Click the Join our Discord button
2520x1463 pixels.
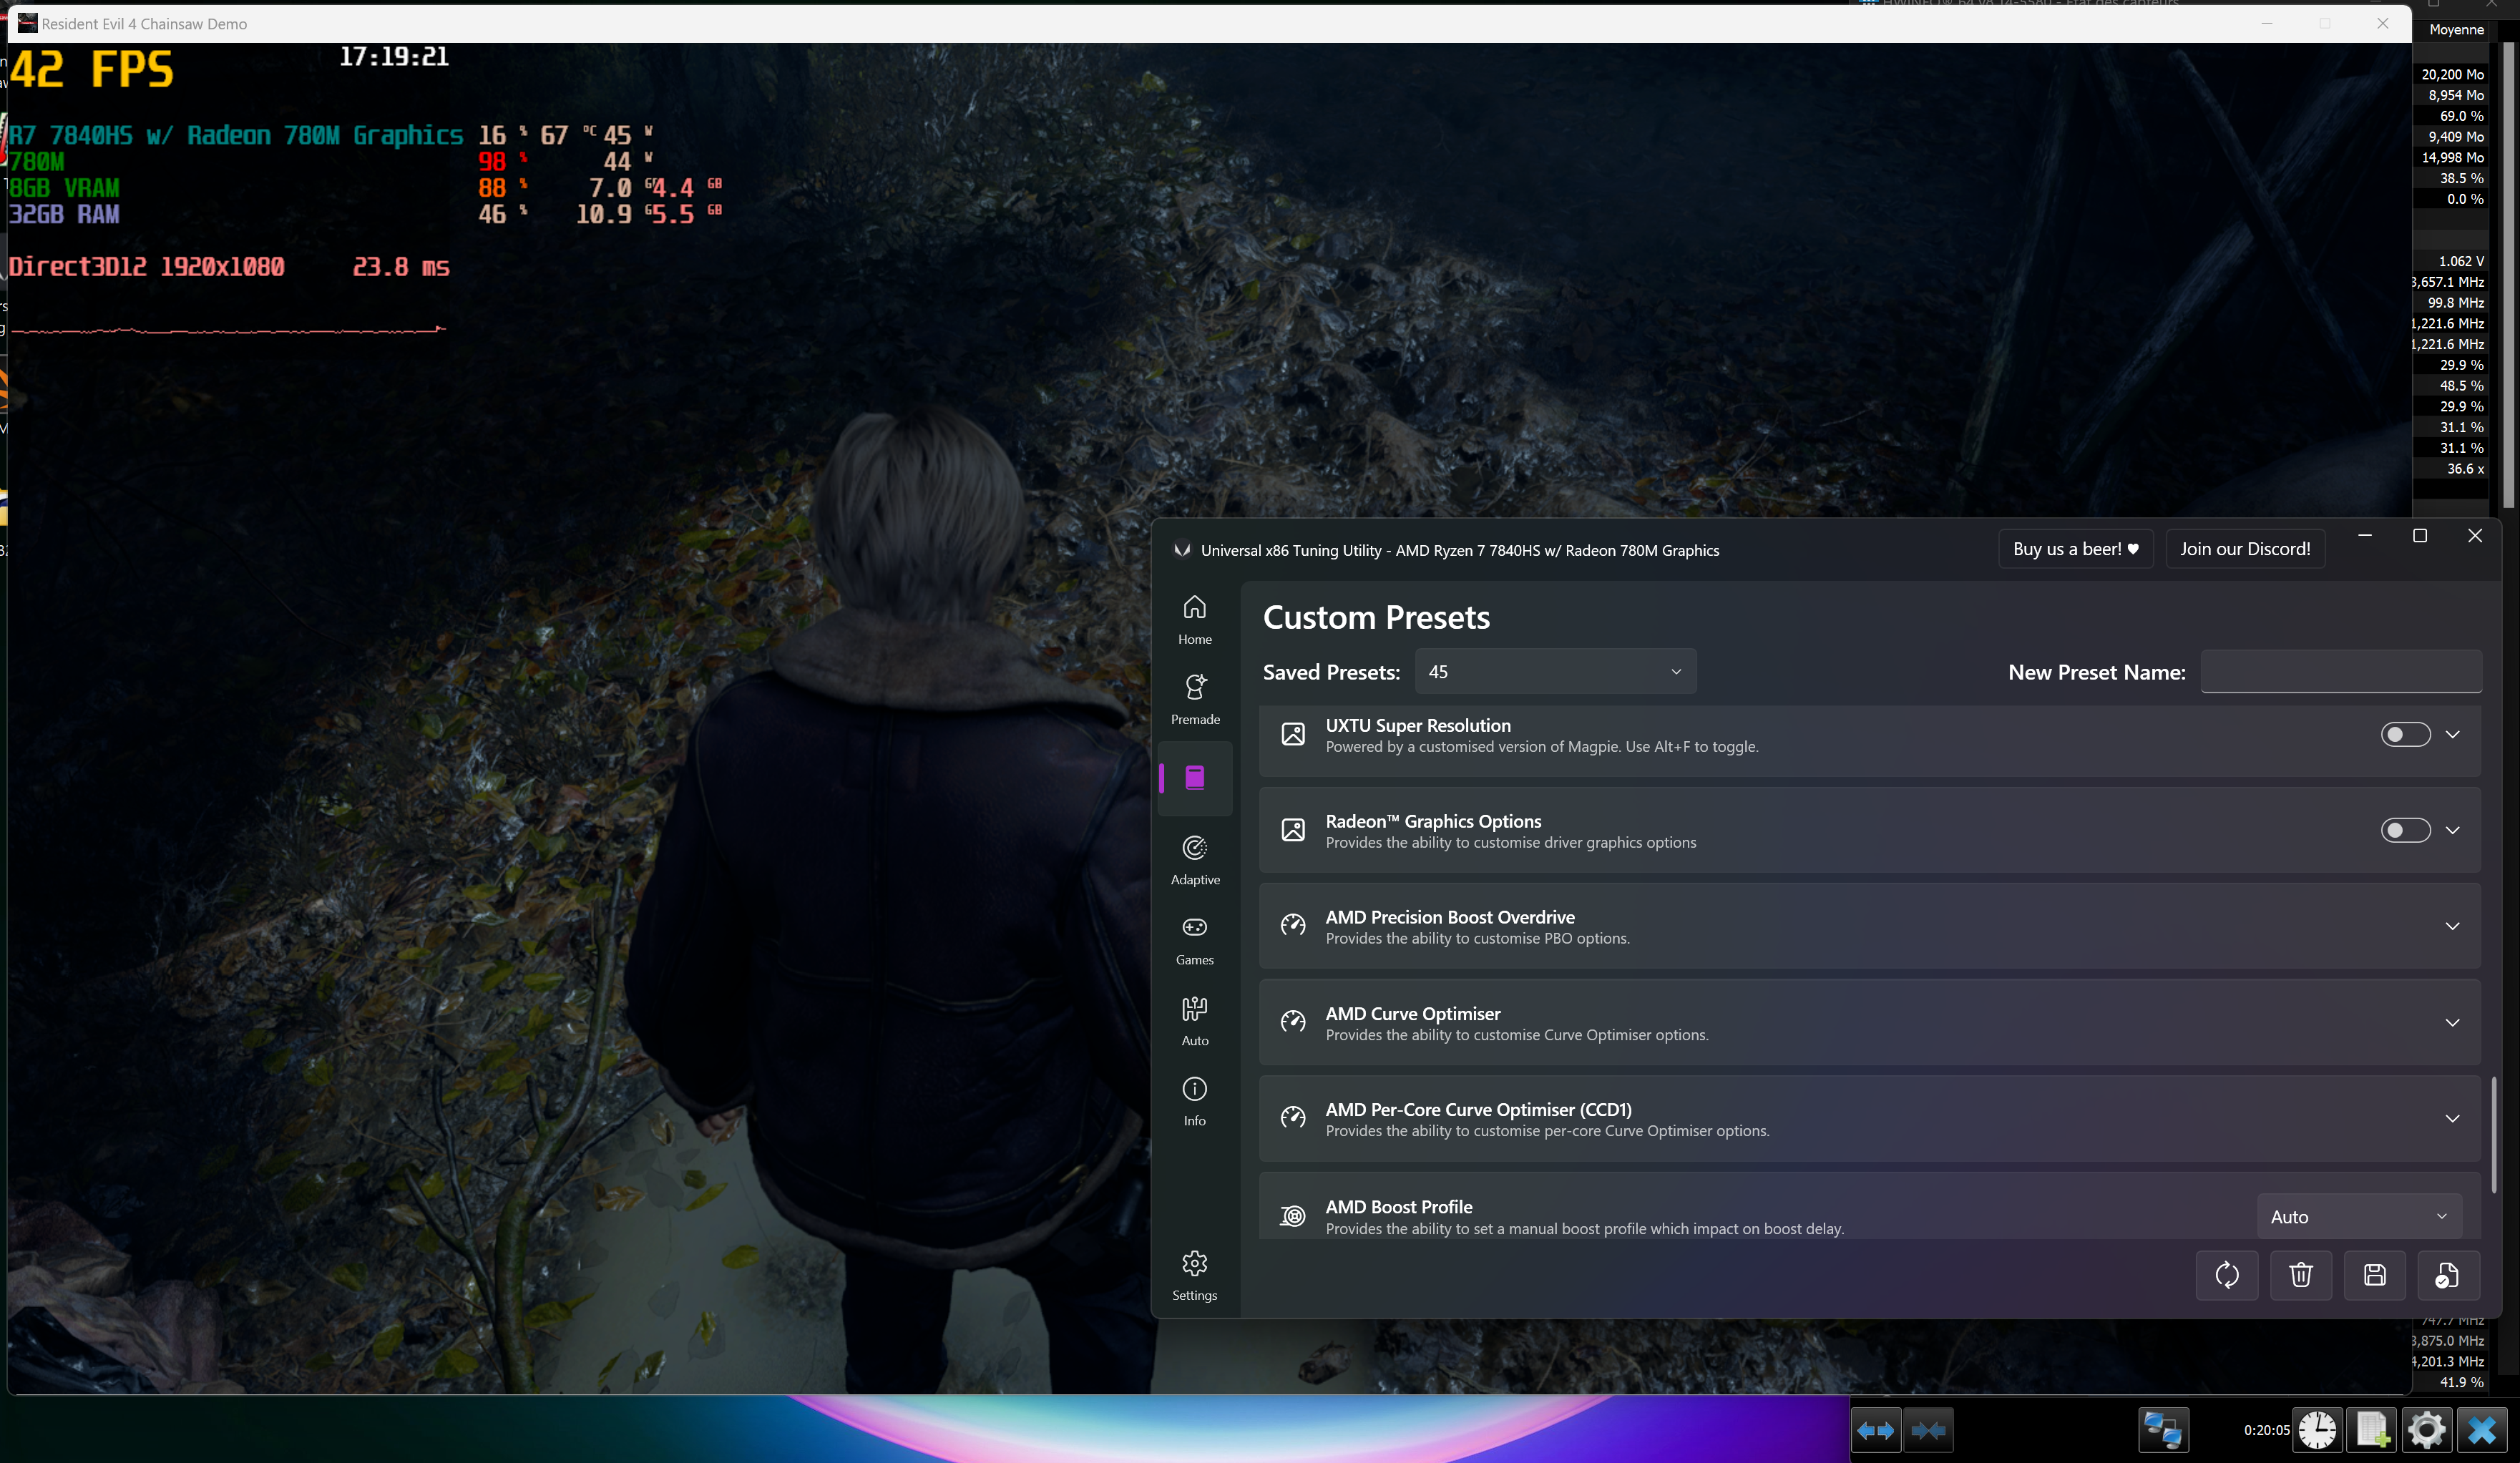tap(2244, 549)
